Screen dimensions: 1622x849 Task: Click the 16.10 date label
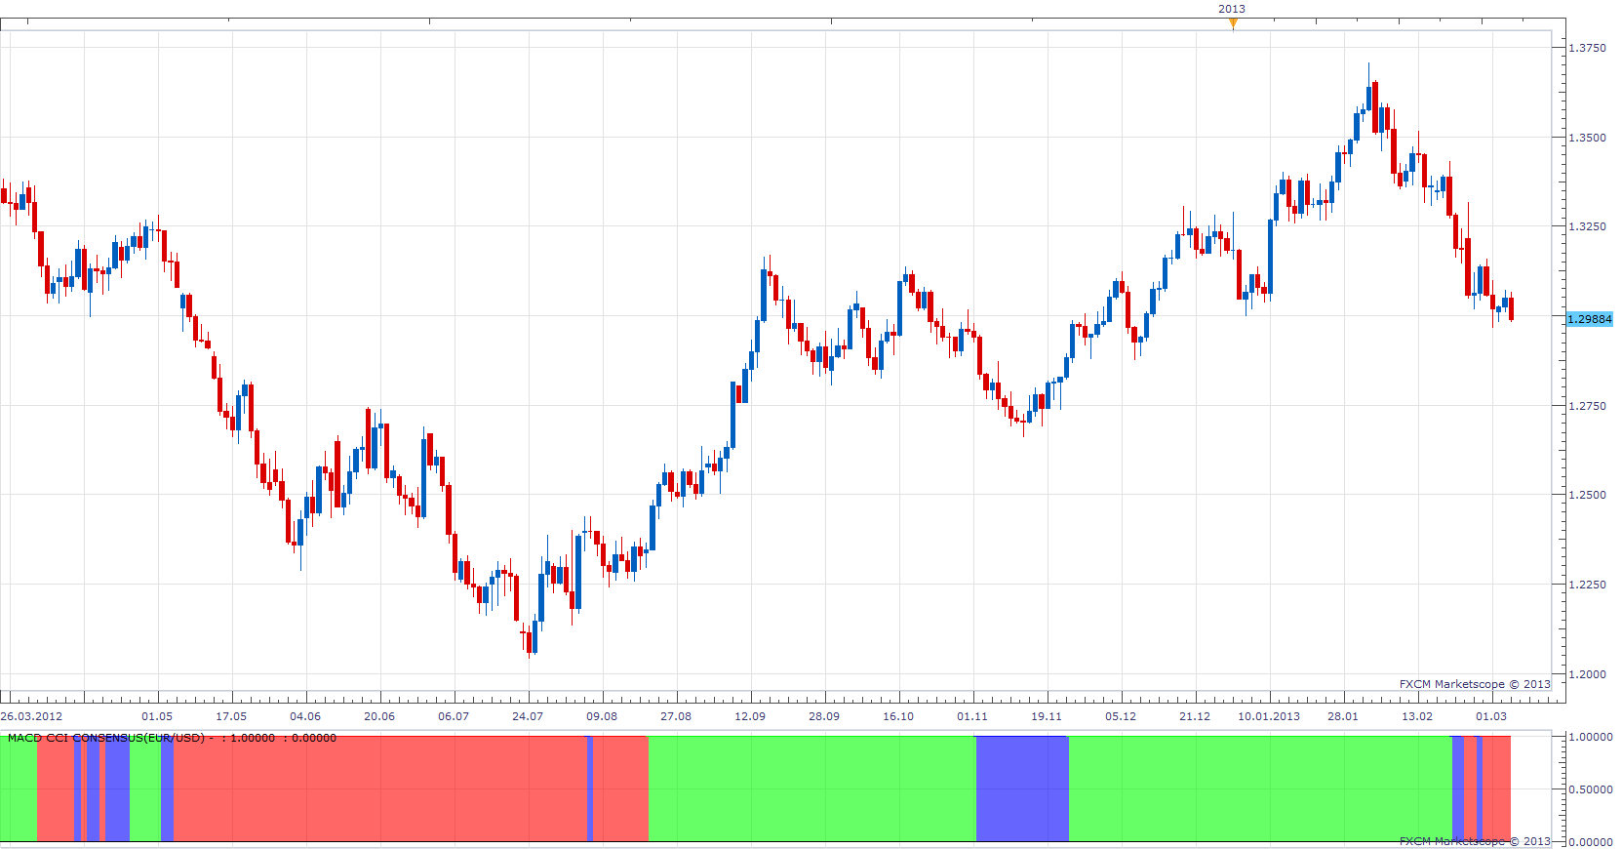pyautogui.click(x=898, y=716)
